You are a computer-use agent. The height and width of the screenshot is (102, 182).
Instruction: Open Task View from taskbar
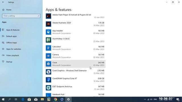pyautogui.click(x=16, y=99)
